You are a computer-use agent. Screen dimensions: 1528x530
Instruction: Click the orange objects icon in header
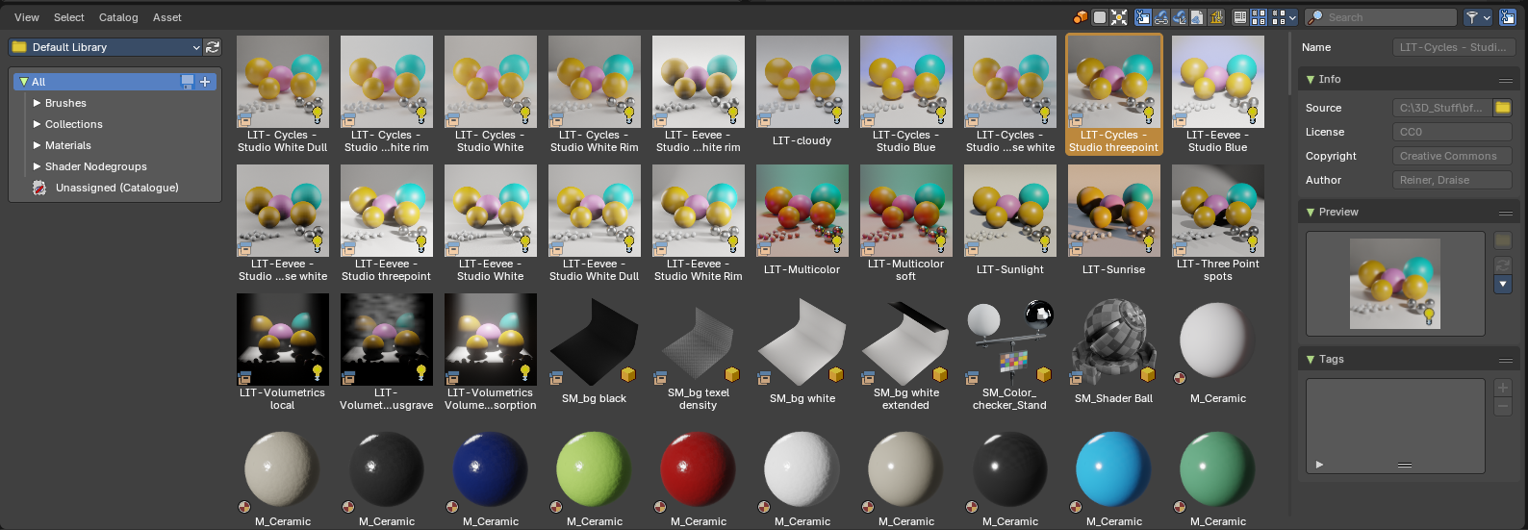tap(1081, 17)
